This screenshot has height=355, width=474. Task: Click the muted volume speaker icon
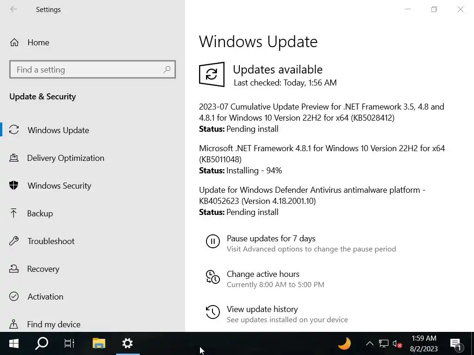click(x=397, y=343)
